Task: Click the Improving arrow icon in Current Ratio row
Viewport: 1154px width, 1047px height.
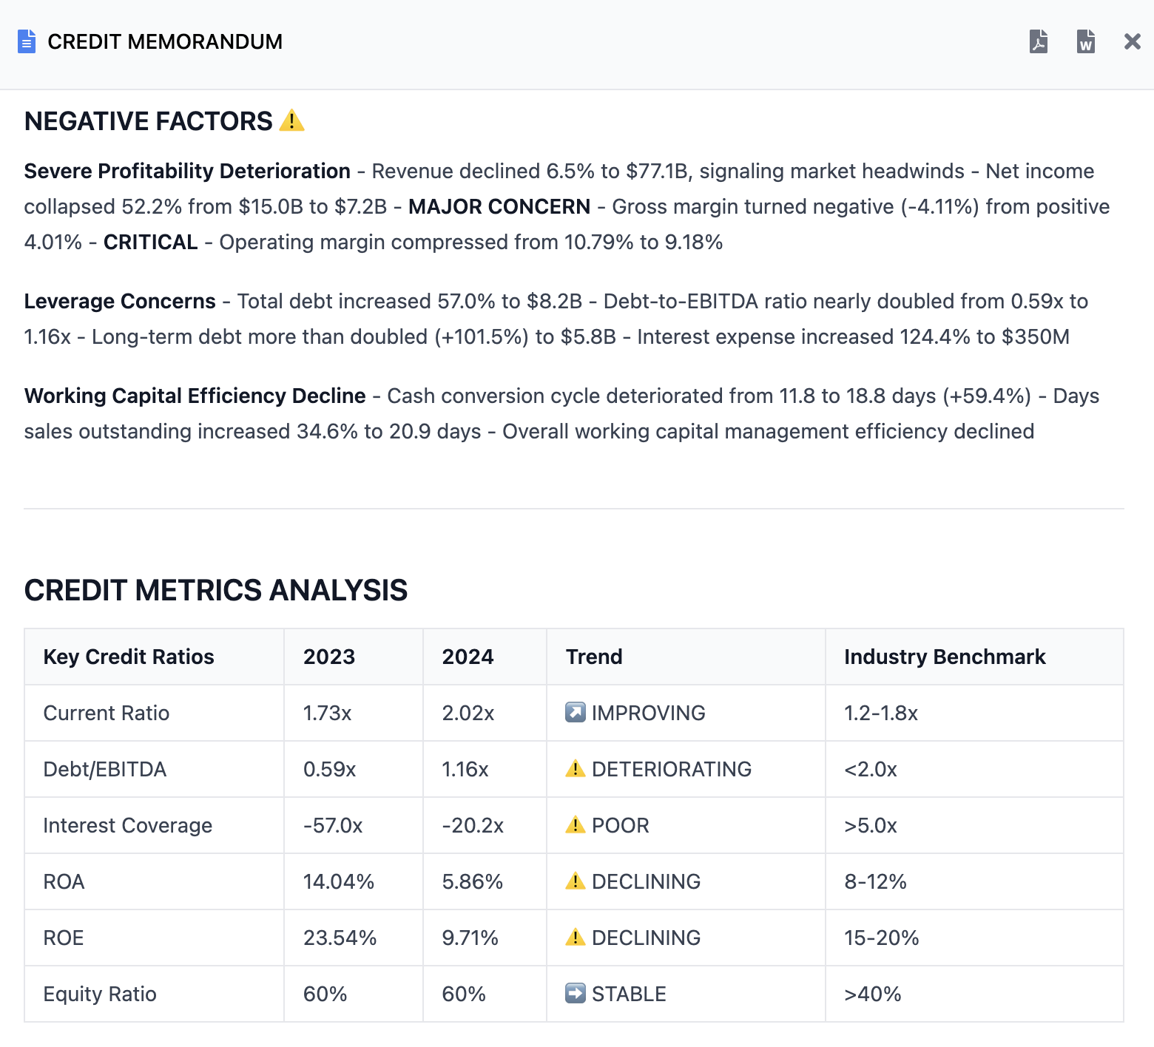Action: (576, 713)
